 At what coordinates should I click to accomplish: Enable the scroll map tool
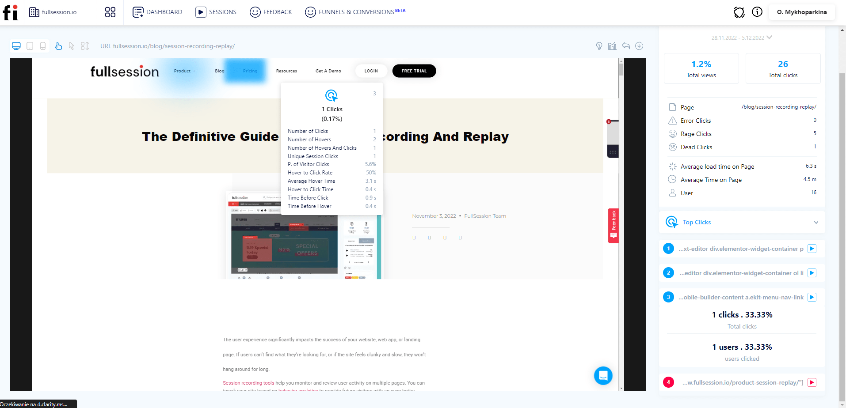click(x=85, y=46)
